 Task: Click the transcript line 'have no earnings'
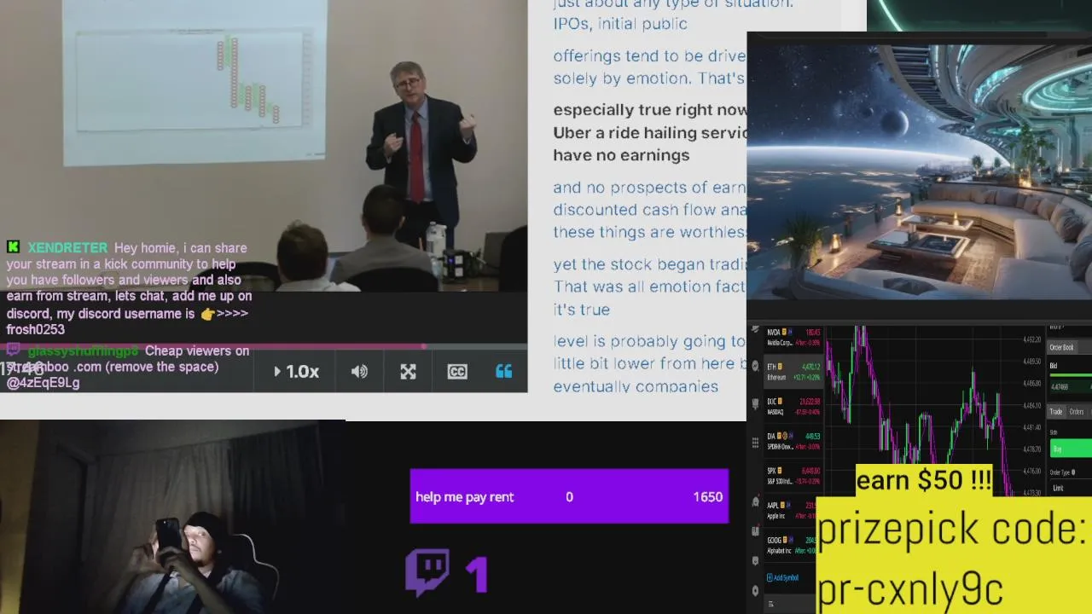point(621,155)
